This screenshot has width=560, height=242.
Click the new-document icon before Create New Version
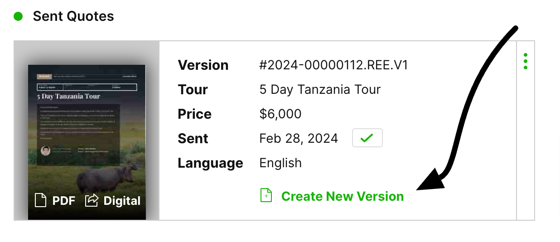(x=266, y=195)
